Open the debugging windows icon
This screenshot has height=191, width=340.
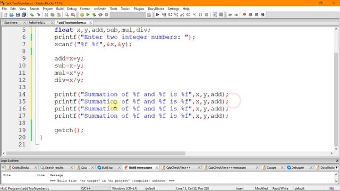[215, 15]
